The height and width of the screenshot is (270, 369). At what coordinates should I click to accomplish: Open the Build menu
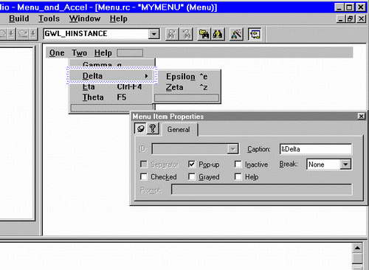coord(19,18)
